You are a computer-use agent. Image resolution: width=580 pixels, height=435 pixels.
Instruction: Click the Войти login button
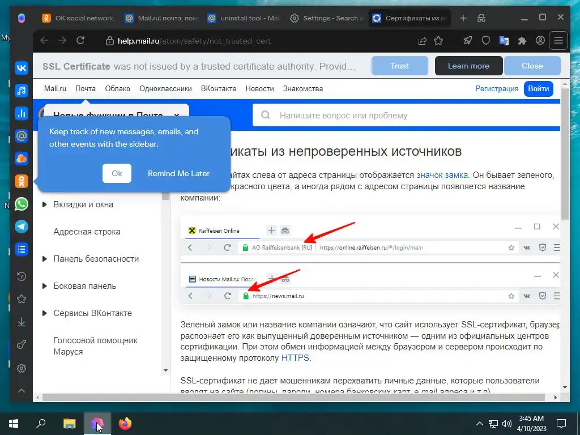[x=538, y=89]
